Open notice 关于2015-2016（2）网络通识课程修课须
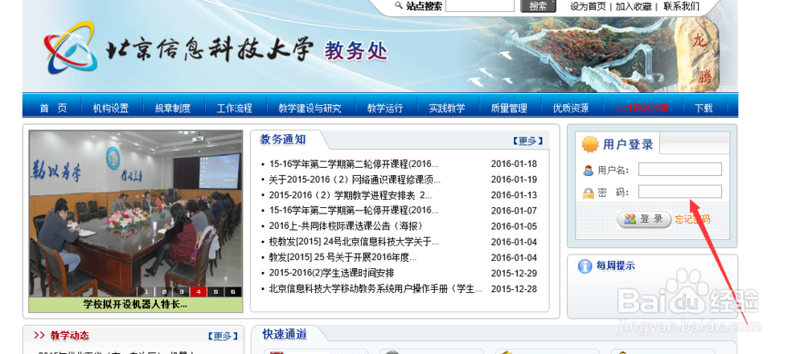 coord(355,179)
